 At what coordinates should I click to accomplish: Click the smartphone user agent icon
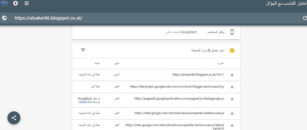pyautogui.click(x=232, y=32)
